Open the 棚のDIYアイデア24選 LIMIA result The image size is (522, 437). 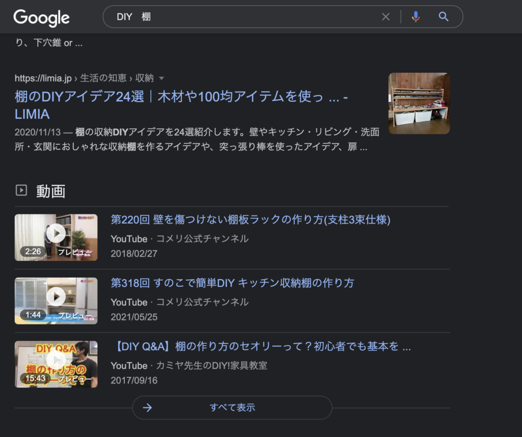tap(181, 105)
